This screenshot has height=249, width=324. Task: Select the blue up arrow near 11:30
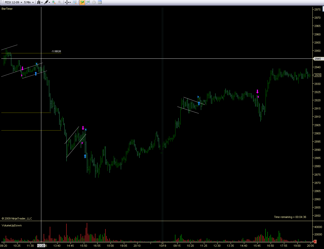pos(36,74)
